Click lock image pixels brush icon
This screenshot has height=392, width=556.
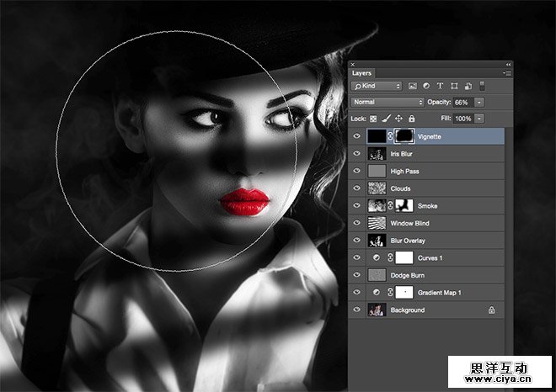click(x=386, y=119)
